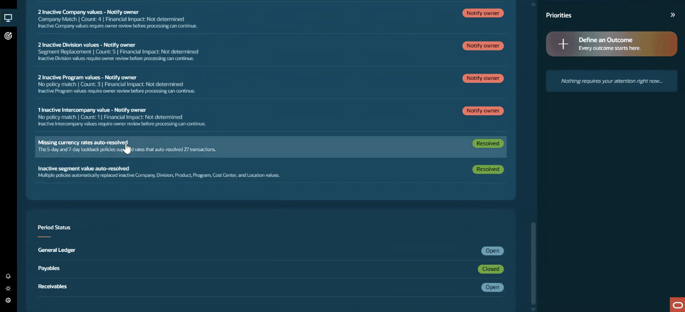Open the monitor dashboard sidebar icon

[8, 18]
